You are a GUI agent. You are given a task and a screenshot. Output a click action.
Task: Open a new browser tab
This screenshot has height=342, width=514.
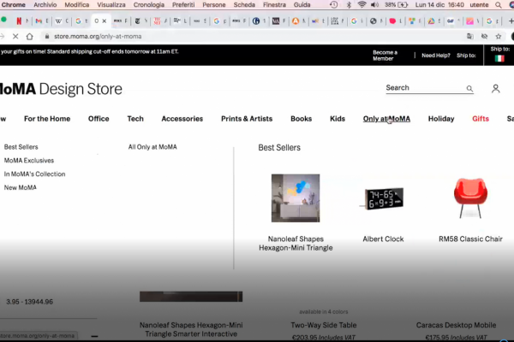pos(511,21)
